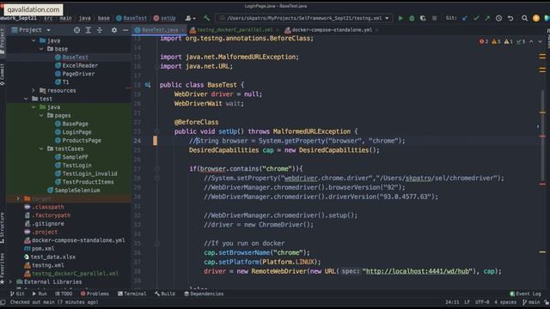Show Git history clock icon
This screenshot has width=550, height=309.
pyautogui.click(x=498, y=18)
